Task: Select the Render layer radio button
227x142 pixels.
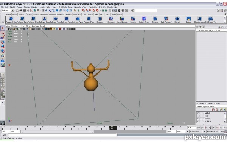Action: [x=206, y=103]
